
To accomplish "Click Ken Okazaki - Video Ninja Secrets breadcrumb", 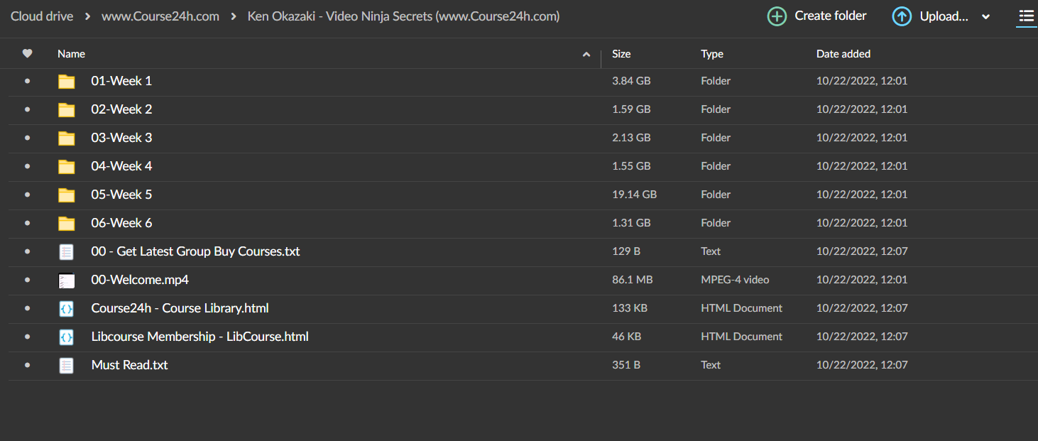I will tap(403, 16).
